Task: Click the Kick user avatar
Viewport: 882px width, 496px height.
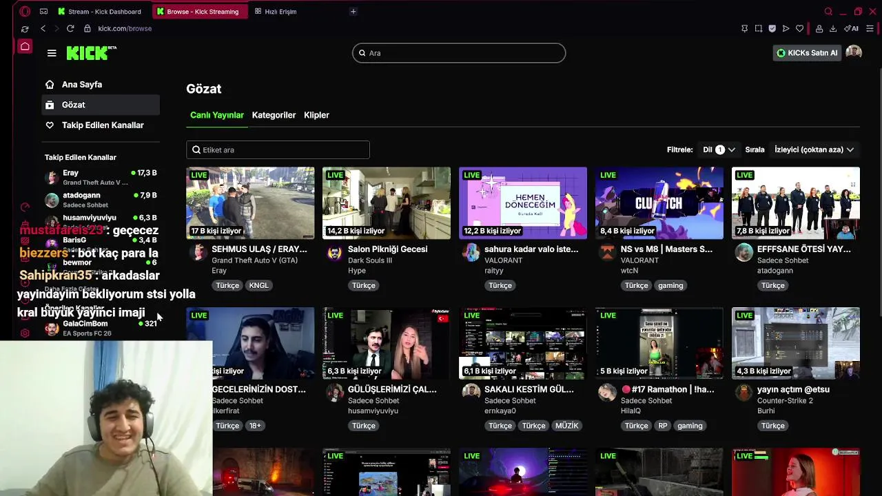Action: tap(854, 52)
